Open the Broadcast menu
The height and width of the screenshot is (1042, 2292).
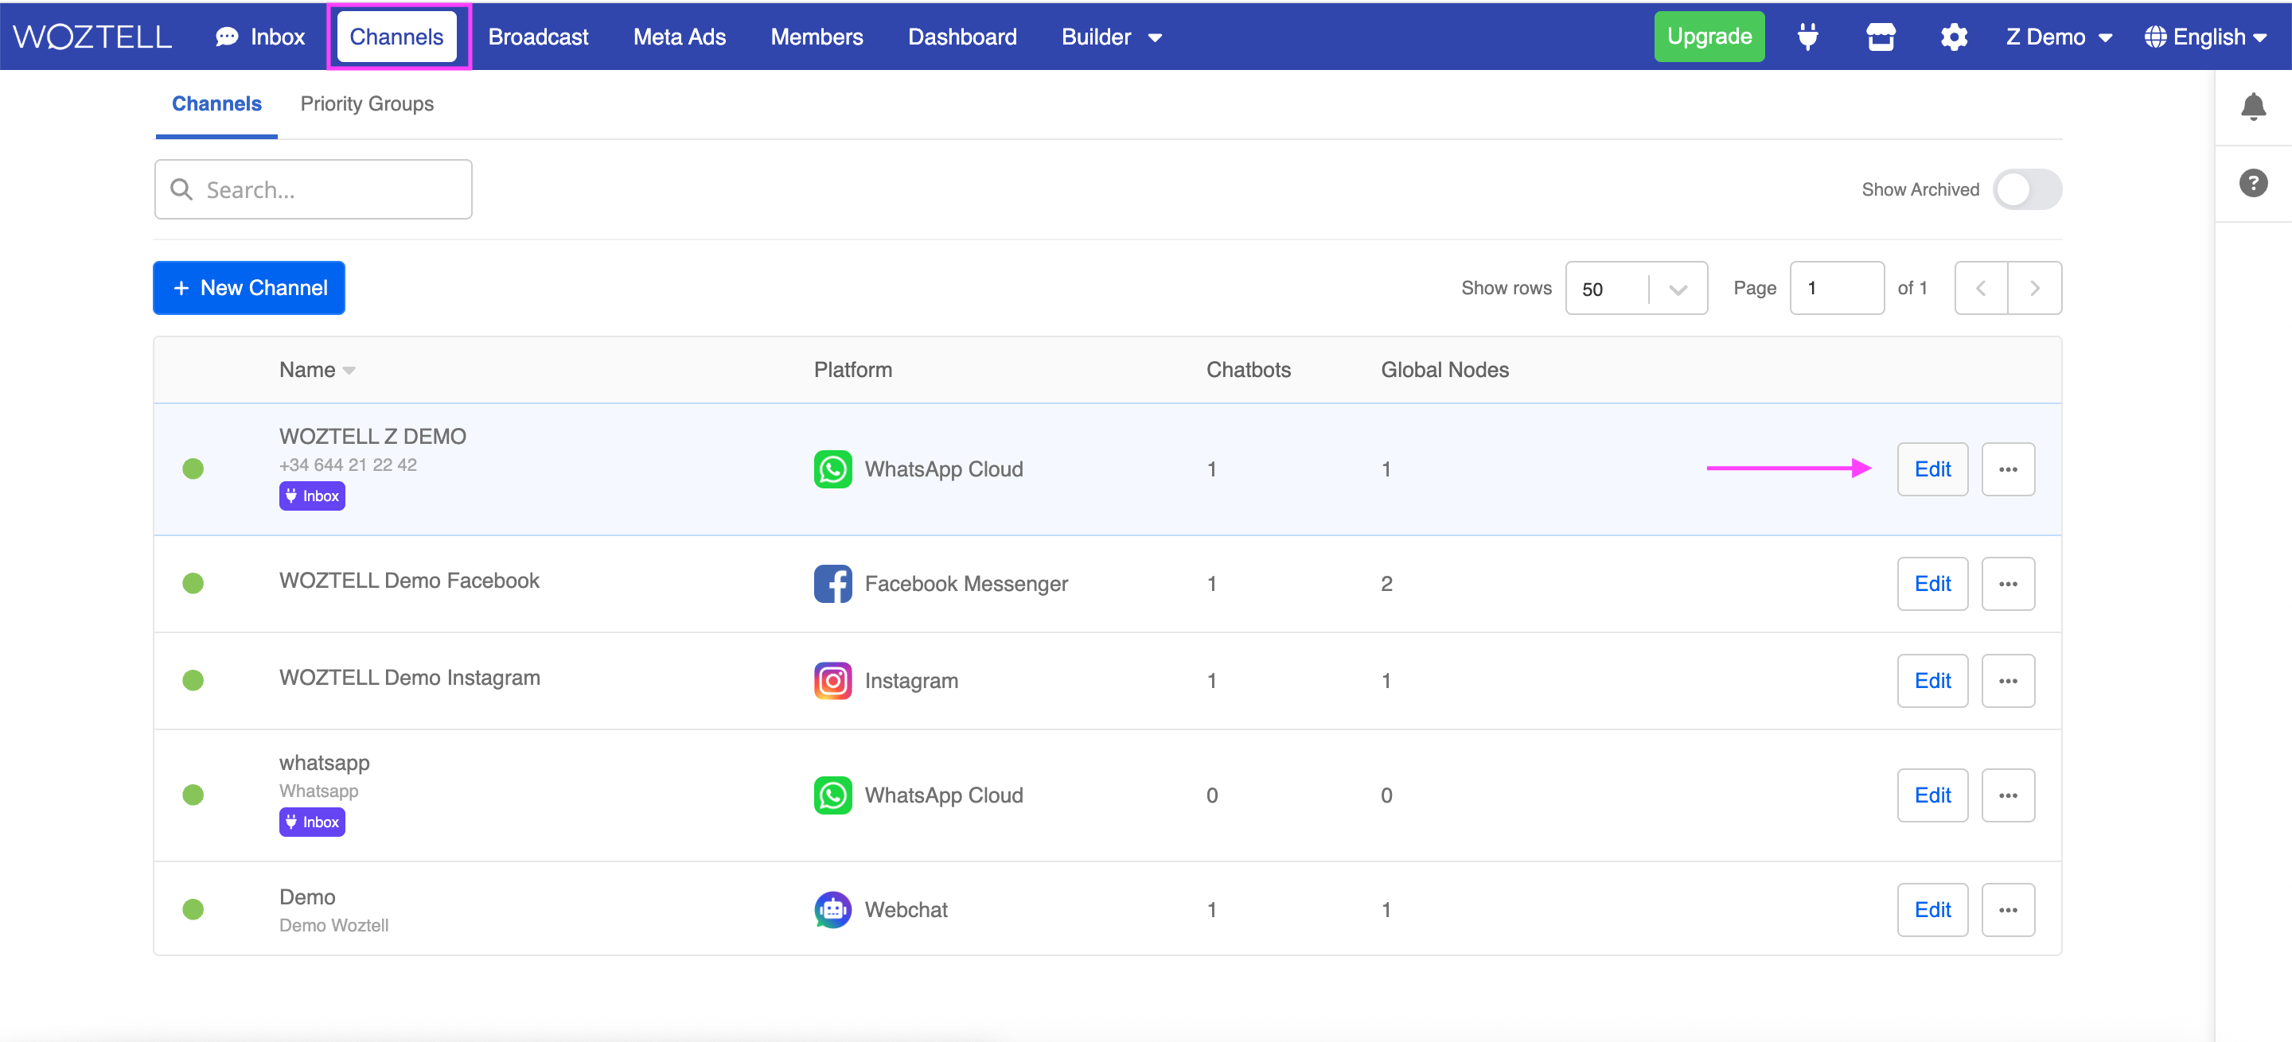point(537,37)
